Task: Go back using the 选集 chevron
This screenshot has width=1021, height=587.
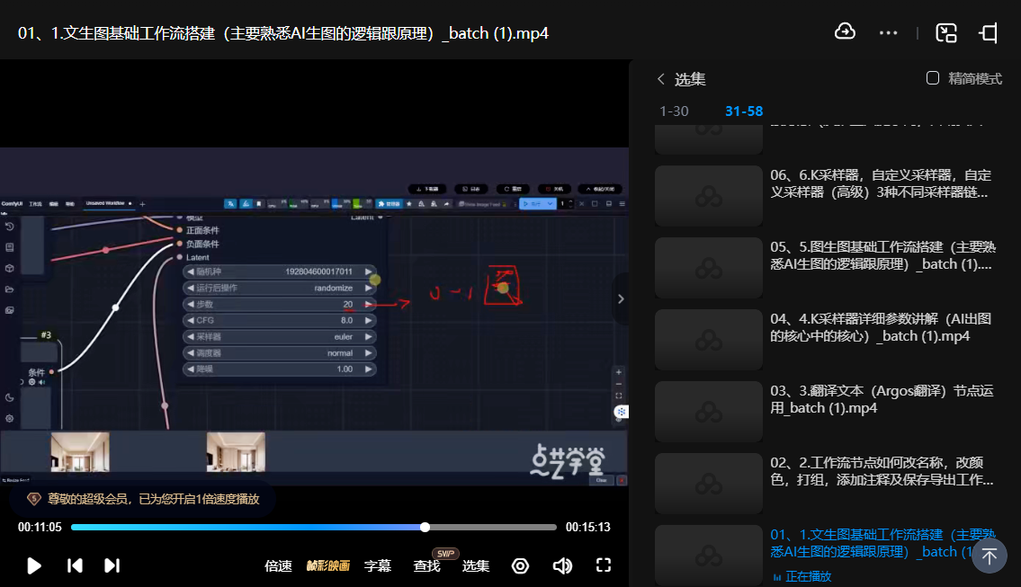Action: (661, 79)
